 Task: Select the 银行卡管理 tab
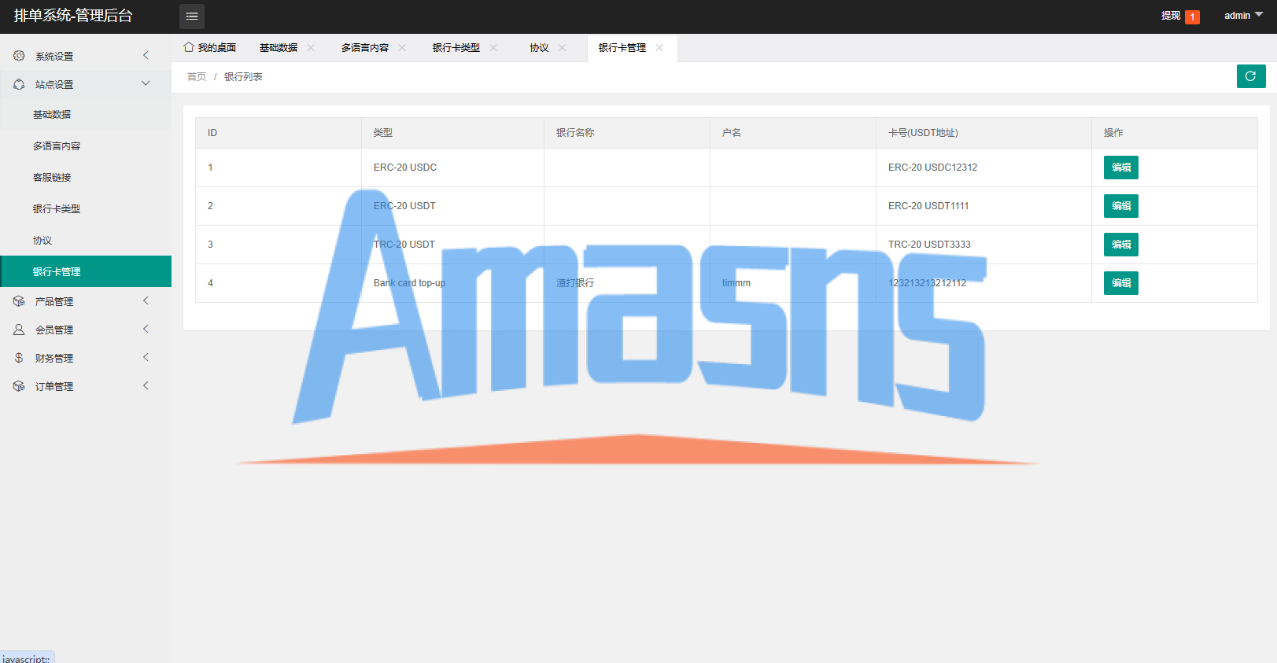(622, 48)
